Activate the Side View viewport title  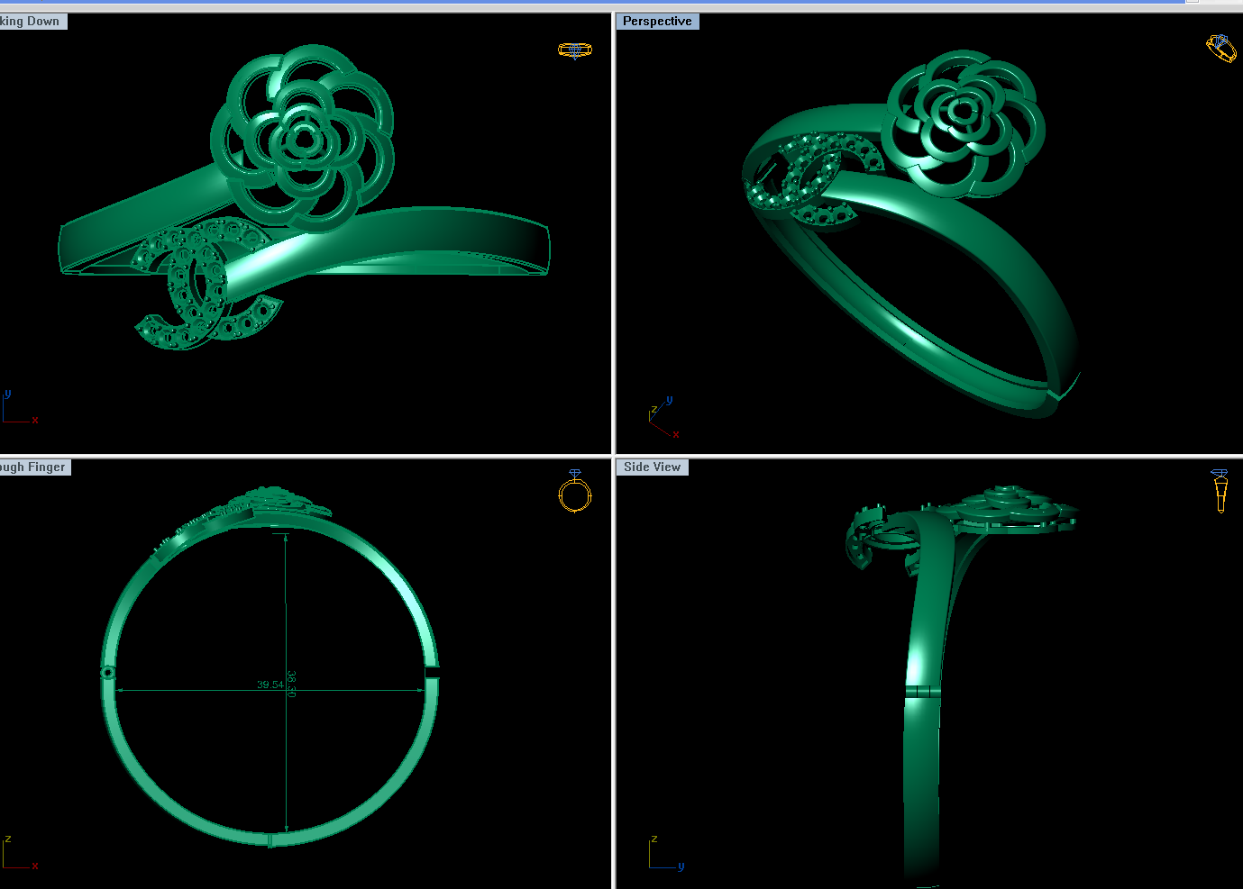[x=652, y=467]
